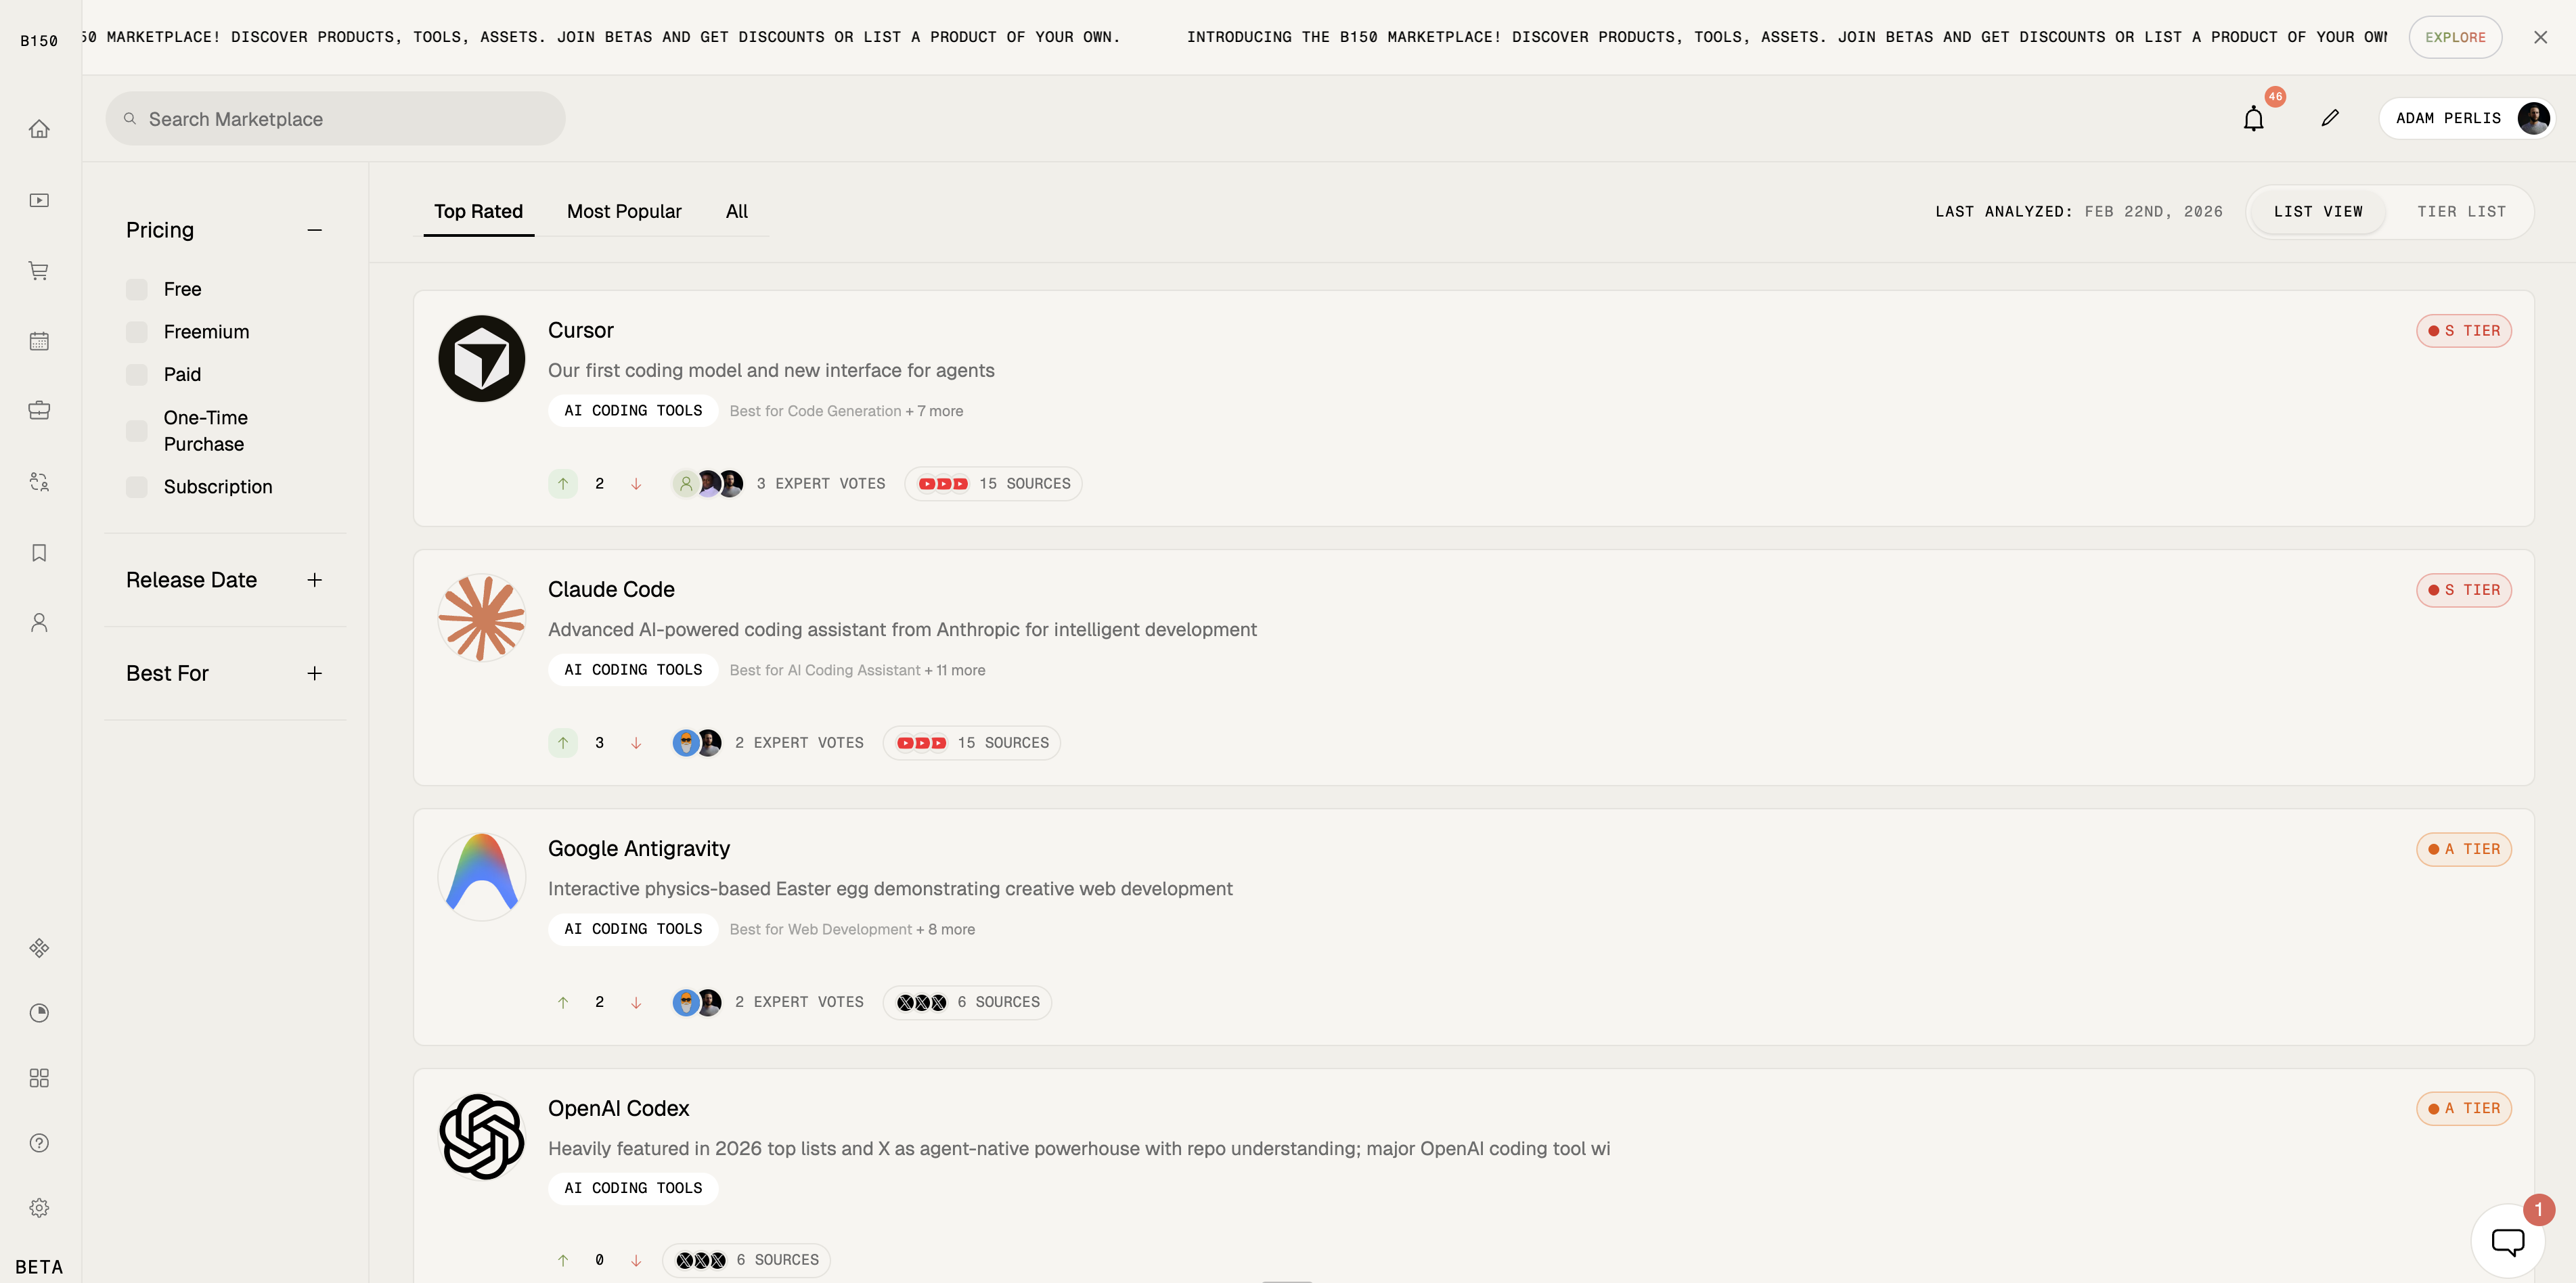Upvote Cursor using the green arrow
Screen dimensions: 2576x1283
[x=563, y=483]
